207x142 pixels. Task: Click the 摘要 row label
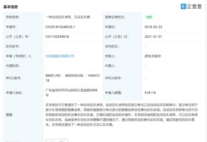(10, 115)
